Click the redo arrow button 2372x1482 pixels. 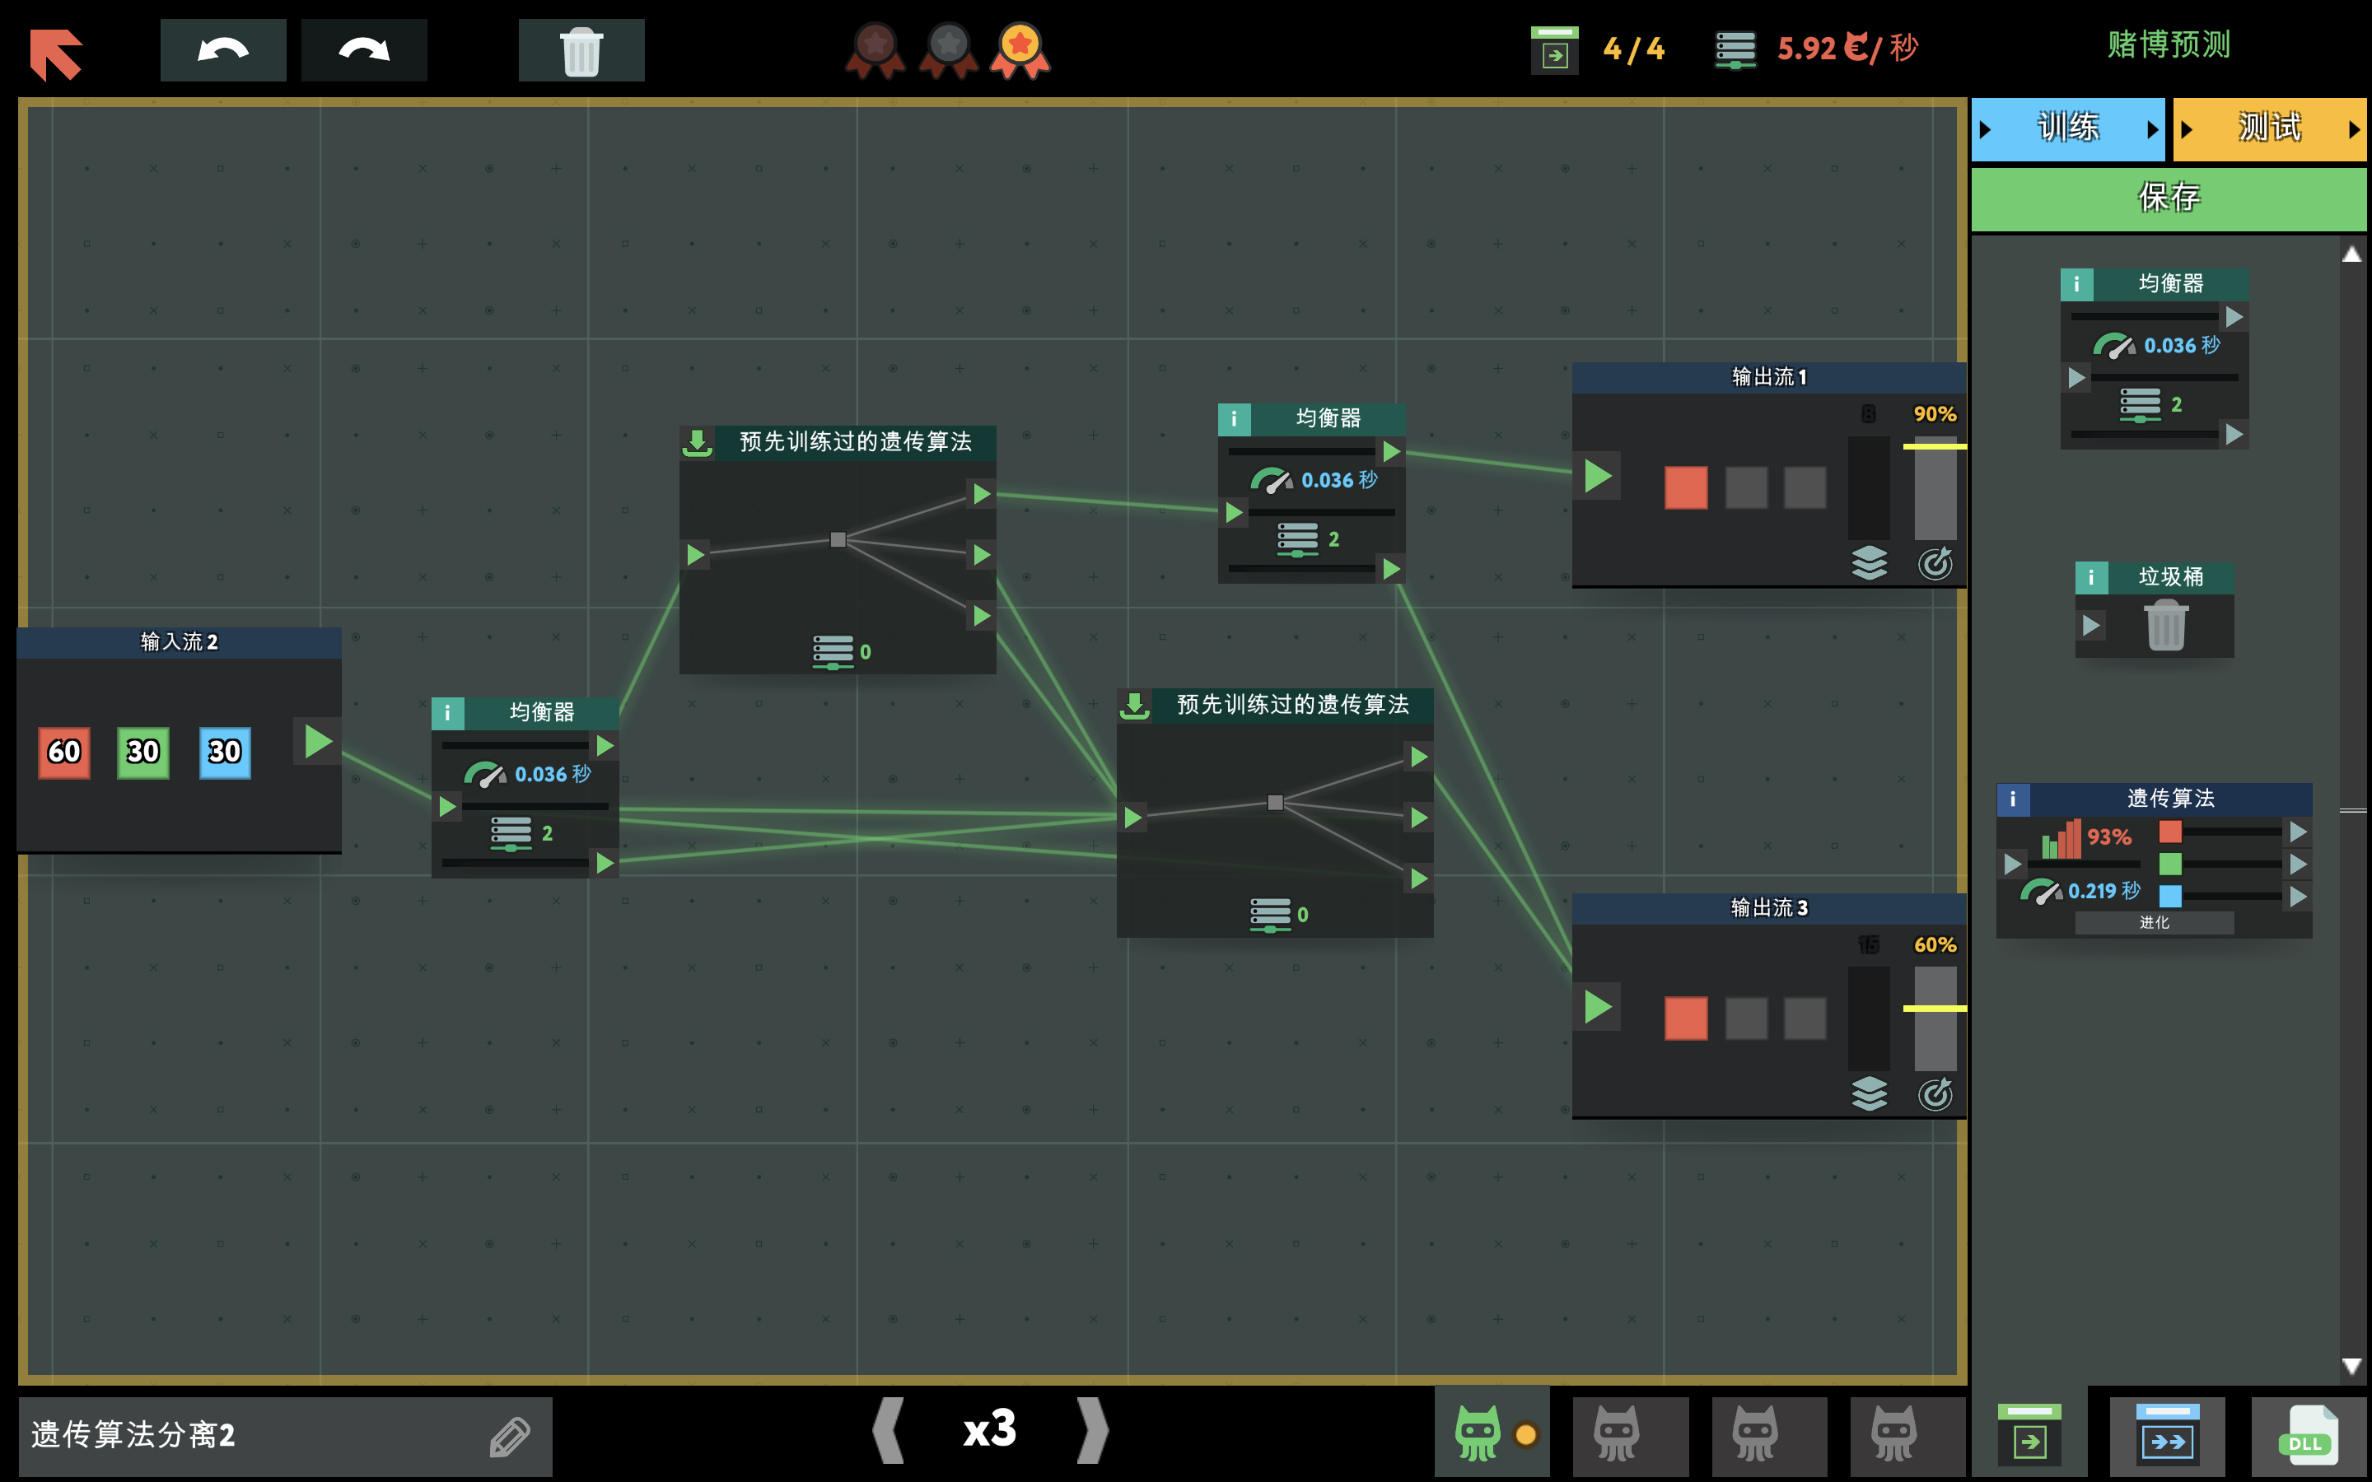364,50
